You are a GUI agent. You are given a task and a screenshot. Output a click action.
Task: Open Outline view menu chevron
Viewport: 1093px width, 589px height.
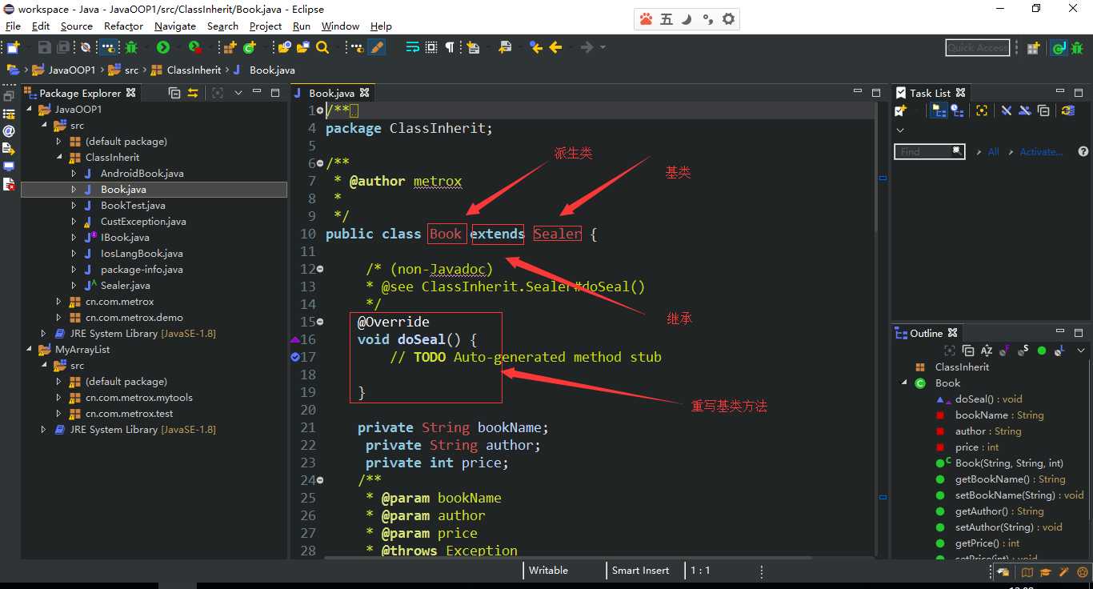(x=1081, y=350)
